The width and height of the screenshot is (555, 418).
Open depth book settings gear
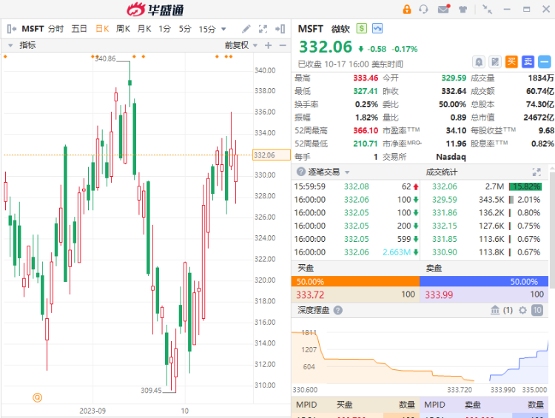tap(522, 311)
